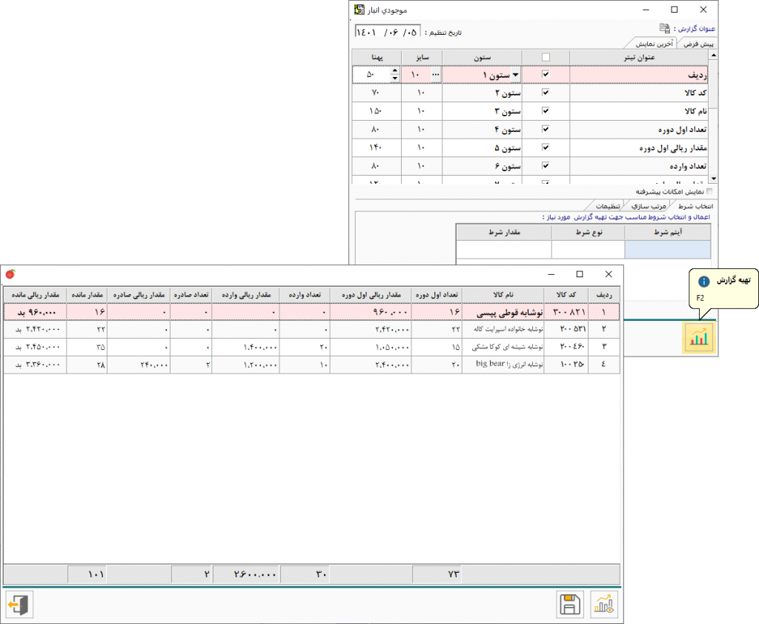
Task: Toggle the select-all checkbox in the column header
Action: pyautogui.click(x=546, y=58)
